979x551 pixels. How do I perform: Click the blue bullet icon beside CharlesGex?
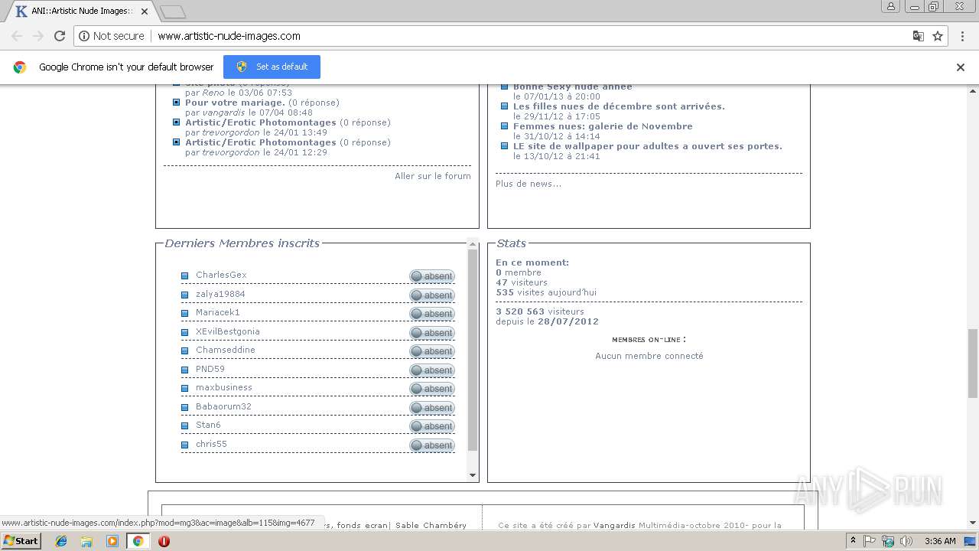[184, 275]
